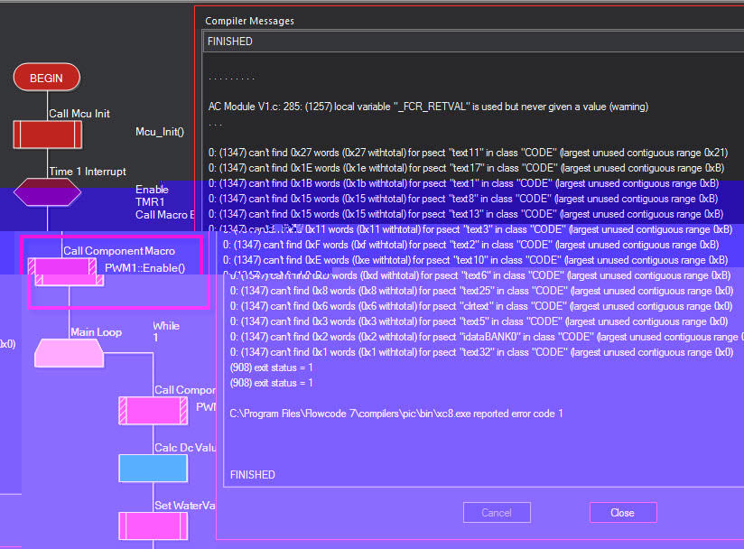Select the error line for psect "text5"
The width and height of the screenshot is (744, 549).
pos(479,321)
